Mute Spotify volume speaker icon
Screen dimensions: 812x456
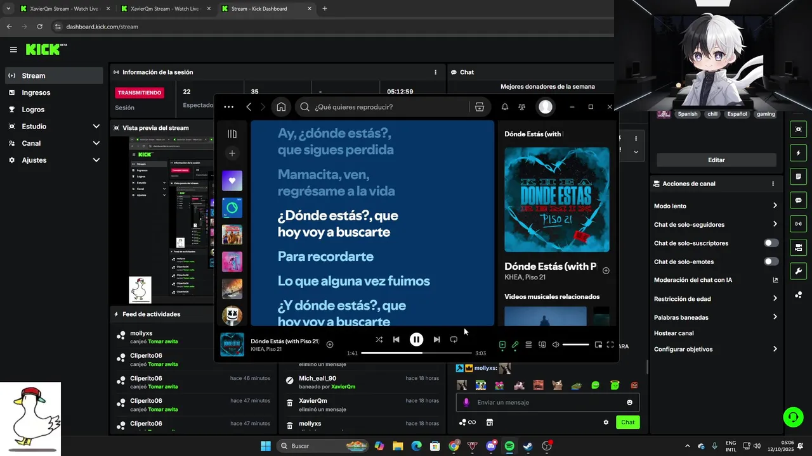[x=556, y=345]
